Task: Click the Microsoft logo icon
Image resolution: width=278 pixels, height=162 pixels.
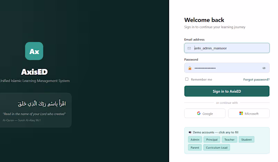Action: click(x=241, y=114)
